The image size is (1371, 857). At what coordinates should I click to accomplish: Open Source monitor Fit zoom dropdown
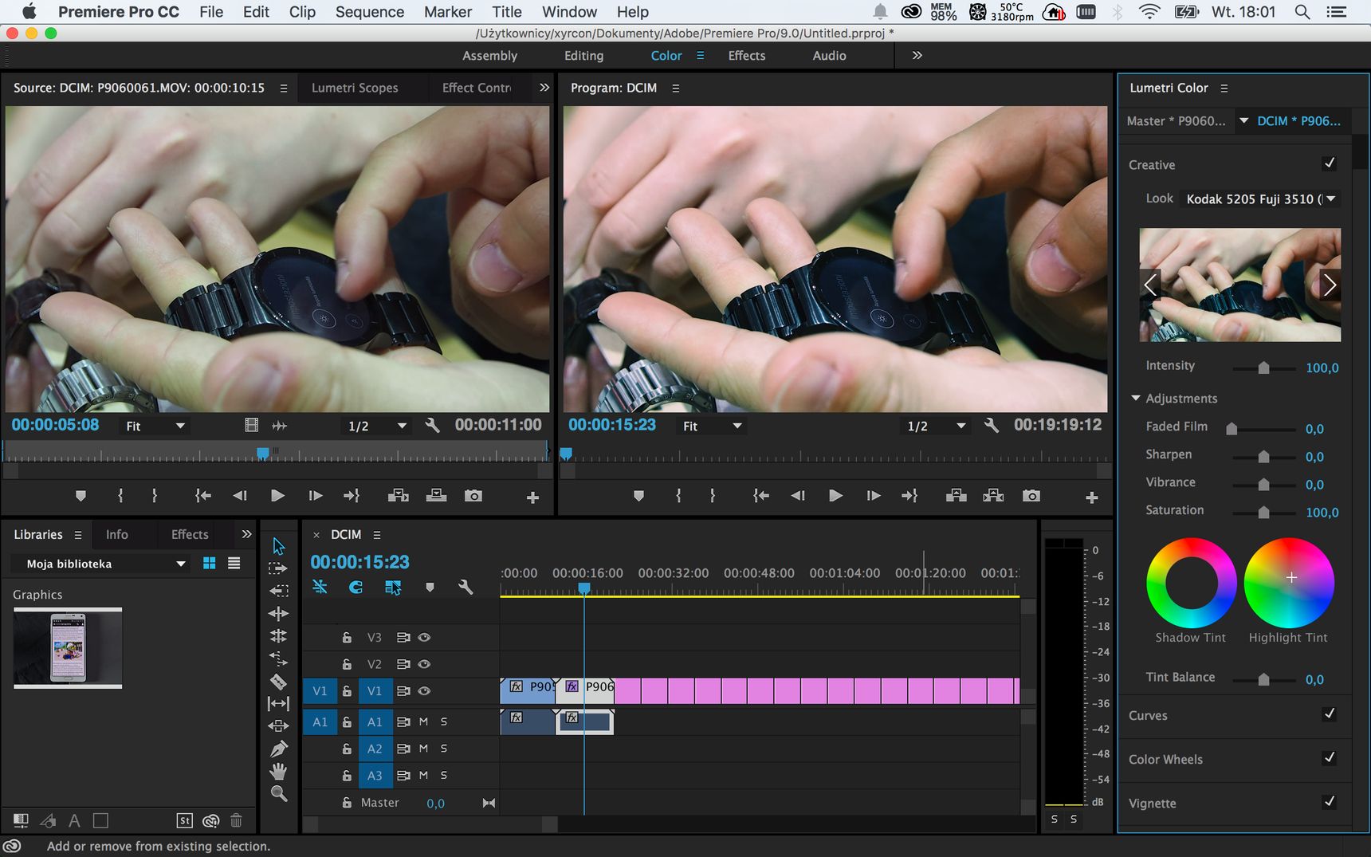[155, 427]
